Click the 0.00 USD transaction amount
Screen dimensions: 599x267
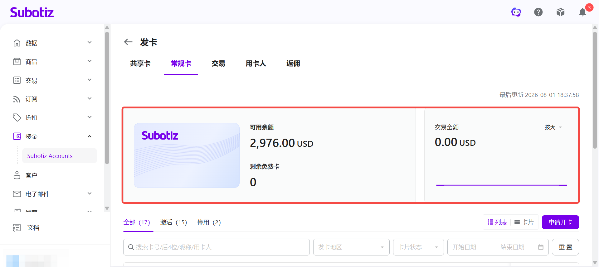click(455, 142)
